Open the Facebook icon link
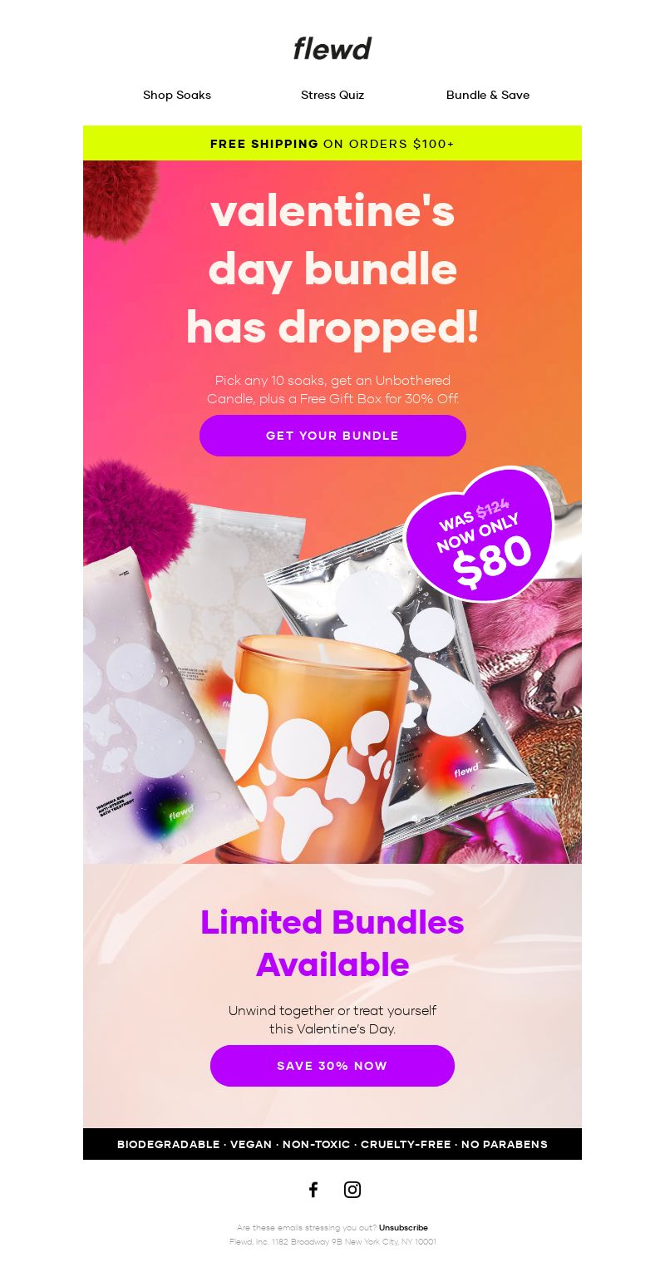 (313, 1190)
